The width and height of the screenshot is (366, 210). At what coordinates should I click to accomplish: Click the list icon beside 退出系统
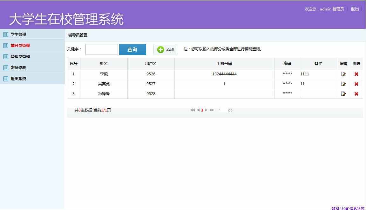(6, 79)
